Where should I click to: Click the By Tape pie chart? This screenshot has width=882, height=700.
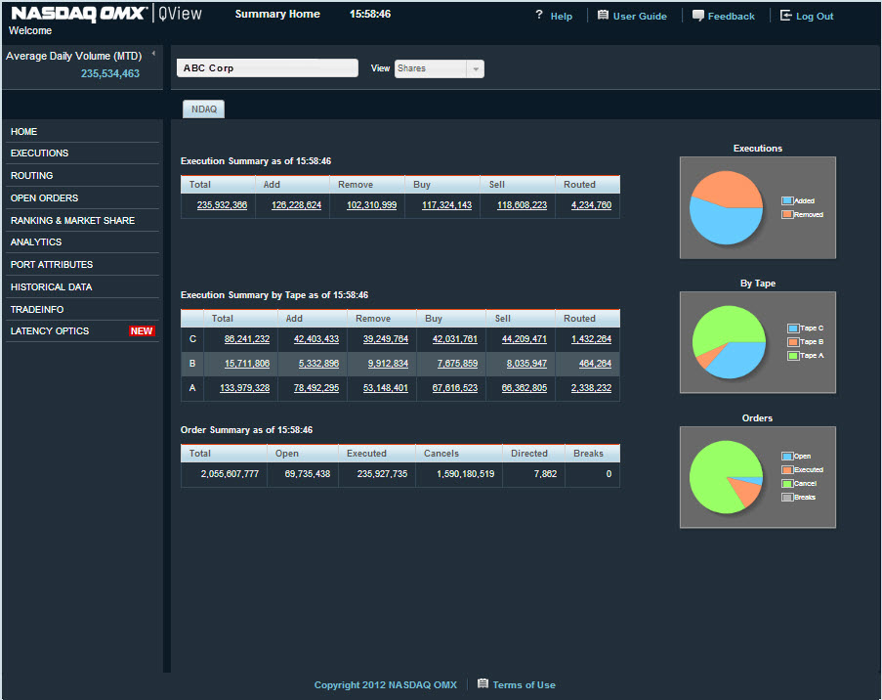tap(729, 342)
